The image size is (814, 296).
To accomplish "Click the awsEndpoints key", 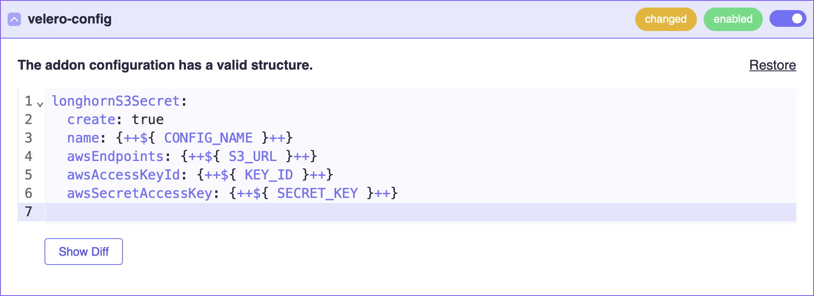I will coord(115,156).
